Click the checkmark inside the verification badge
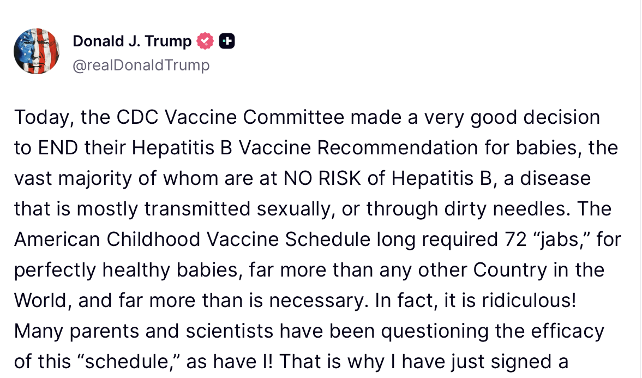This screenshot has height=378, width=642. point(205,41)
